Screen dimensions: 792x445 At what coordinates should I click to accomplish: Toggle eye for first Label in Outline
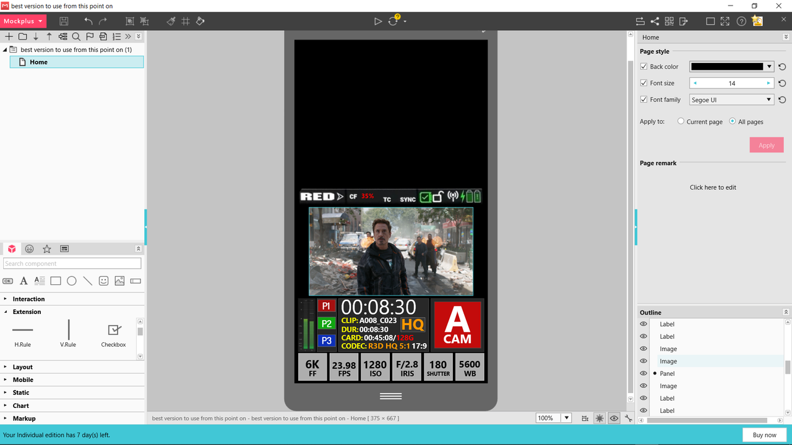(643, 324)
